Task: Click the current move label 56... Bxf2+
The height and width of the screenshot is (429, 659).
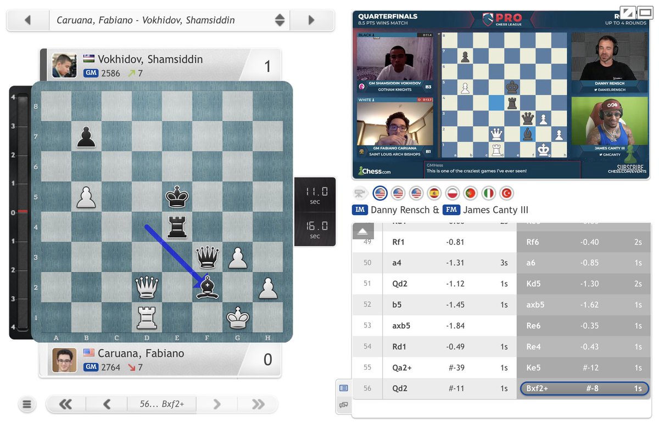Action: [162, 404]
